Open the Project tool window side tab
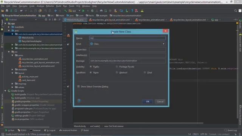The width and height of the screenshot is (242, 136). pos(2,25)
